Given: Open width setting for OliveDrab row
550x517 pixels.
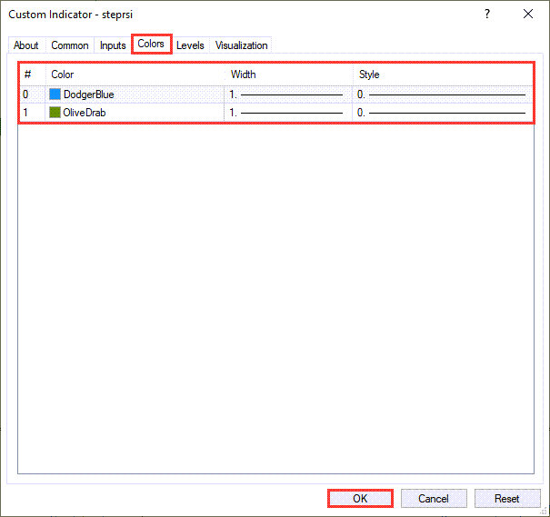Looking at the screenshot, I should (x=288, y=113).
